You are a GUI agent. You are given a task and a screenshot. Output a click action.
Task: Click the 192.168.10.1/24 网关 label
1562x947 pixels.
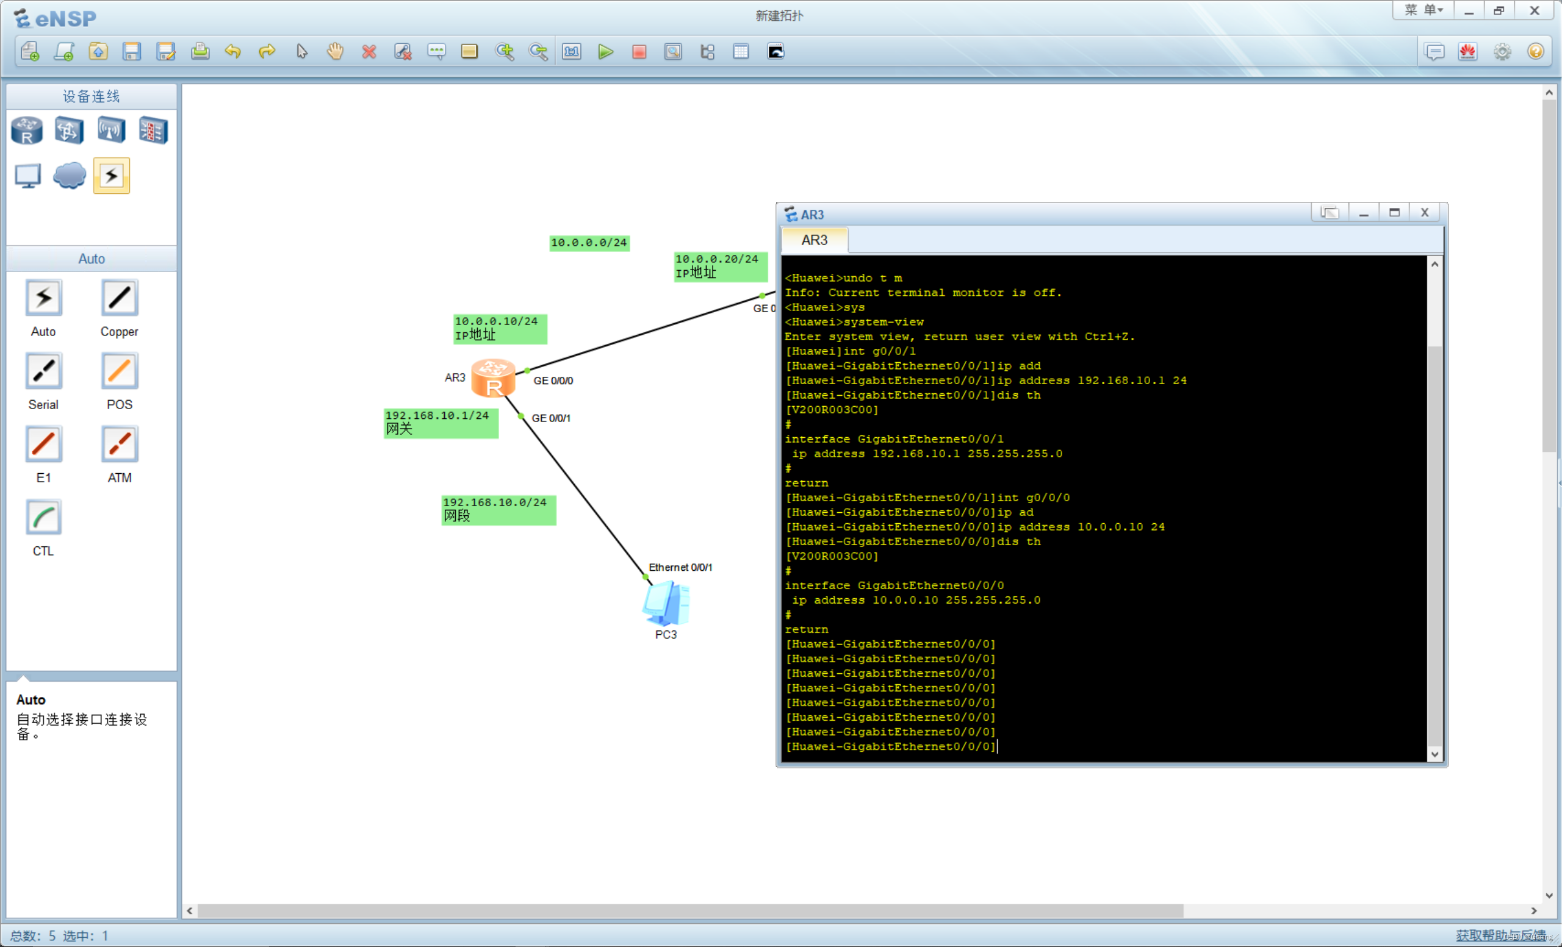pos(441,423)
